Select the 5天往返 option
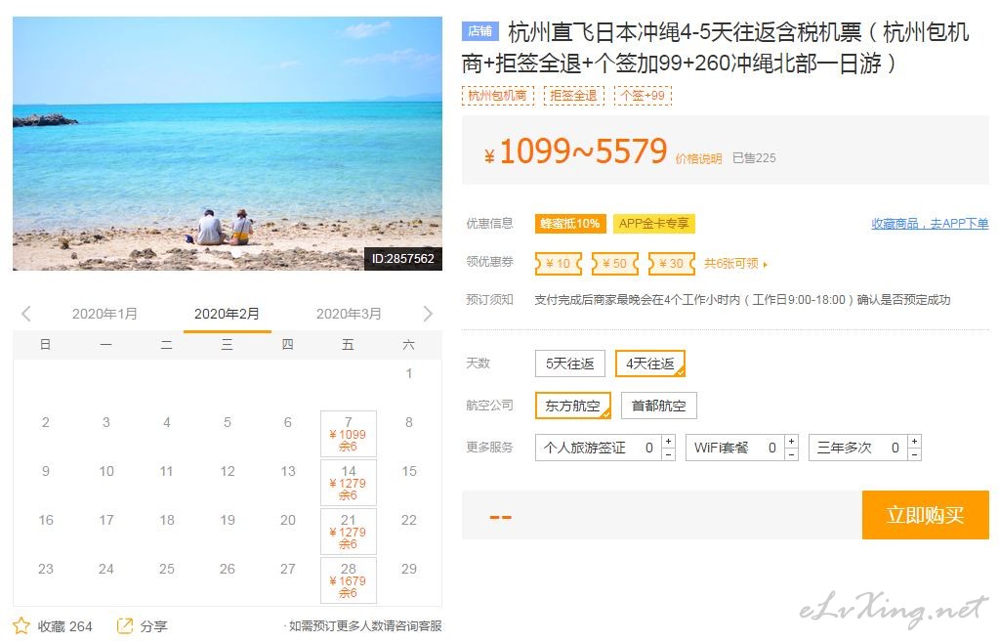This screenshot has height=642, width=999. (x=569, y=364)
